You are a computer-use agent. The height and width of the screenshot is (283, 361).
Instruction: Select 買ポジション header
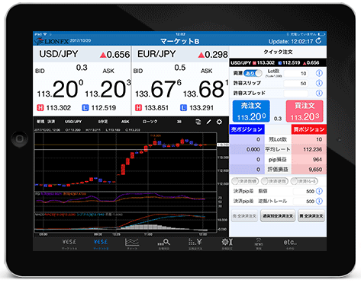(309, 129)
